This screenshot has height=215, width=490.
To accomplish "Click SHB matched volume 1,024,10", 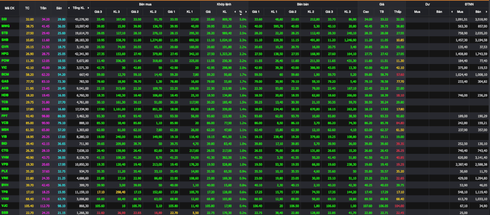I will (226, 39).
